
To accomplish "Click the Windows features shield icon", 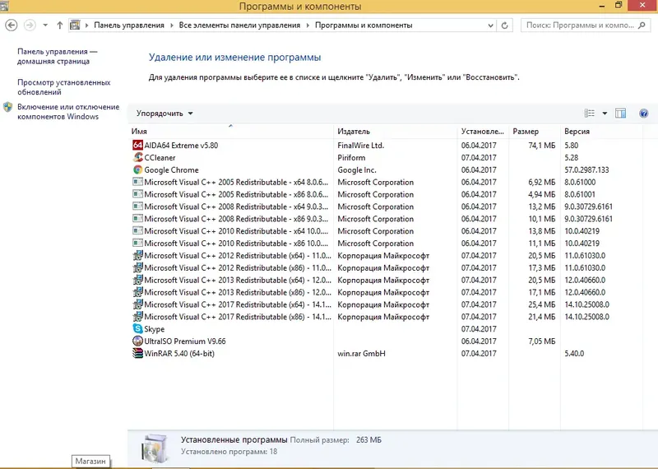I will click(x=8, y=107).
